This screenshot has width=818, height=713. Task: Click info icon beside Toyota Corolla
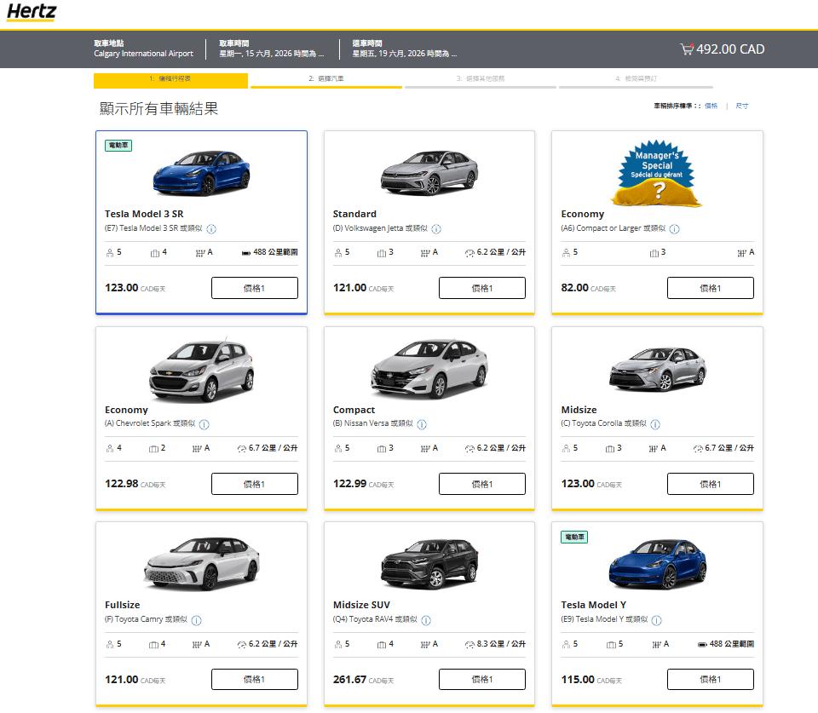655,424
